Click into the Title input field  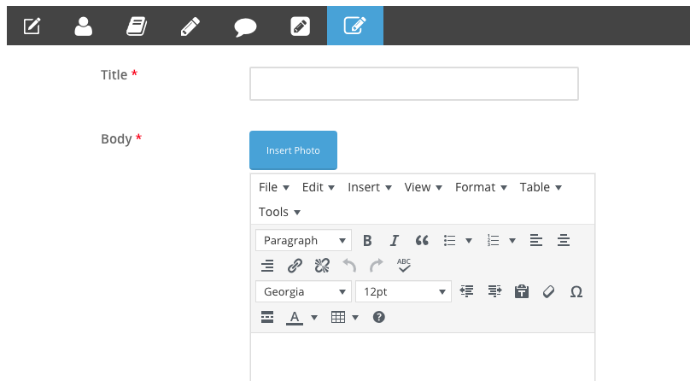(x=413, y=84)
